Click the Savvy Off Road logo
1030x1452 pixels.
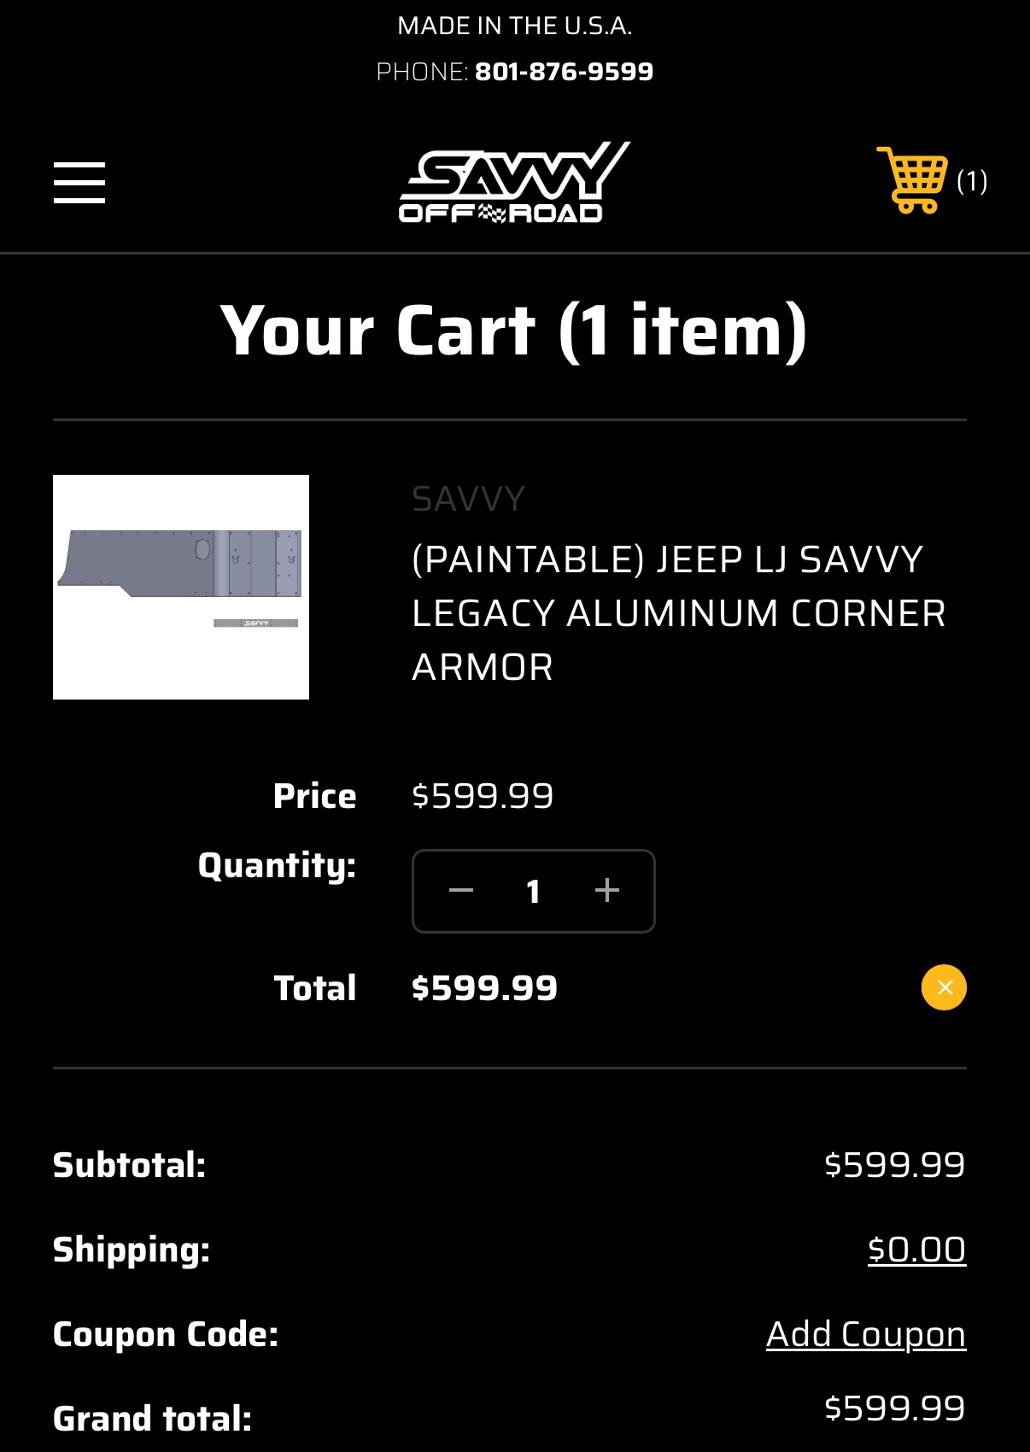point(514,183)
